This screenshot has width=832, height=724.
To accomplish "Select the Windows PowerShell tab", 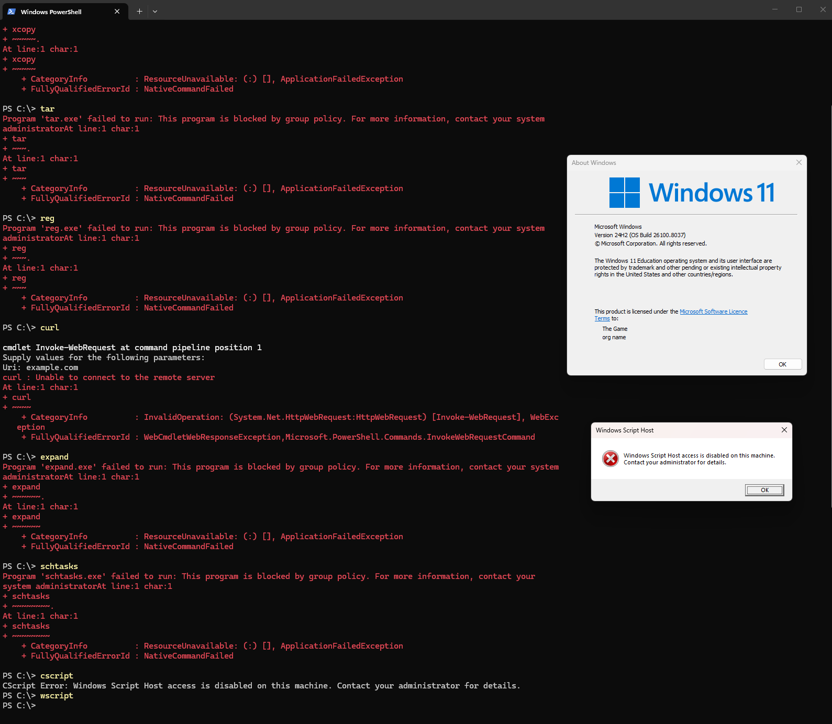I will (65, 12).
